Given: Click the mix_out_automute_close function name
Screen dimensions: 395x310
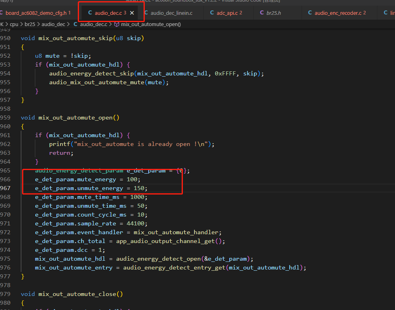Looking at the screenshot, I should (x=77, y=294).
